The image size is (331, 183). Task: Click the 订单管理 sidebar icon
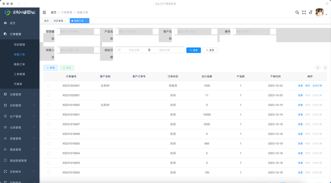tap(5, 34)
